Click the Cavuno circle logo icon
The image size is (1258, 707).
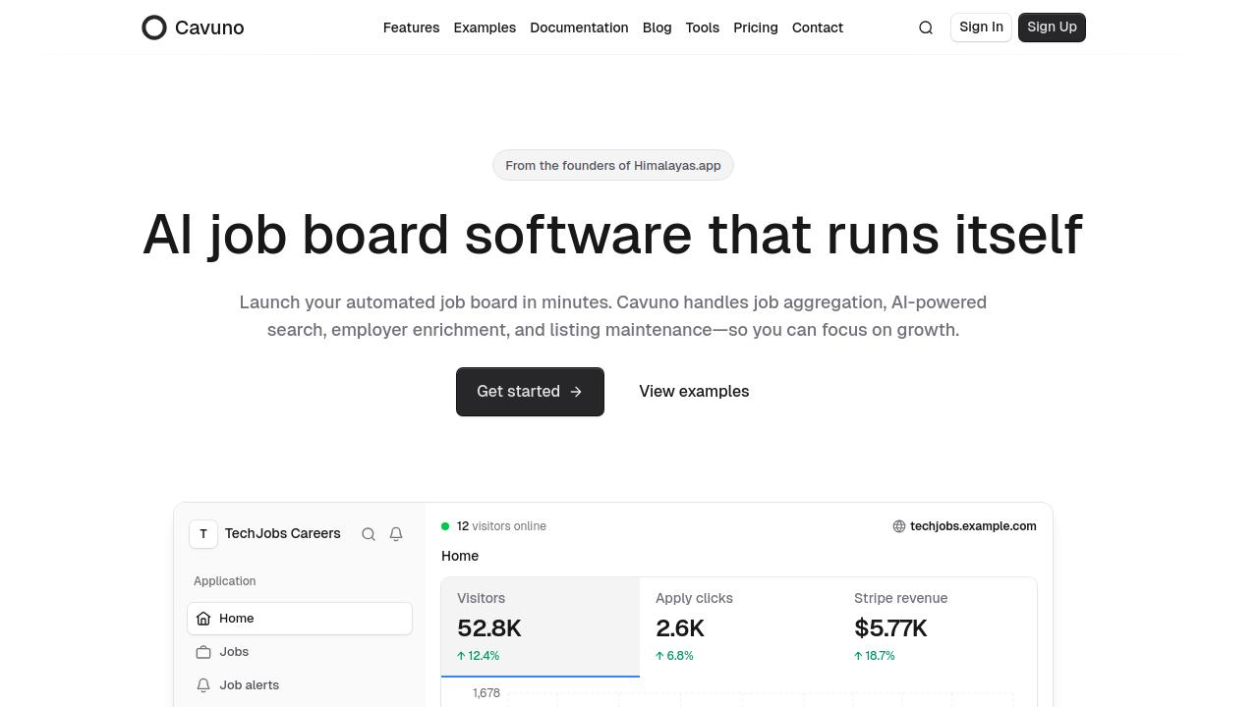coord(154,27)
